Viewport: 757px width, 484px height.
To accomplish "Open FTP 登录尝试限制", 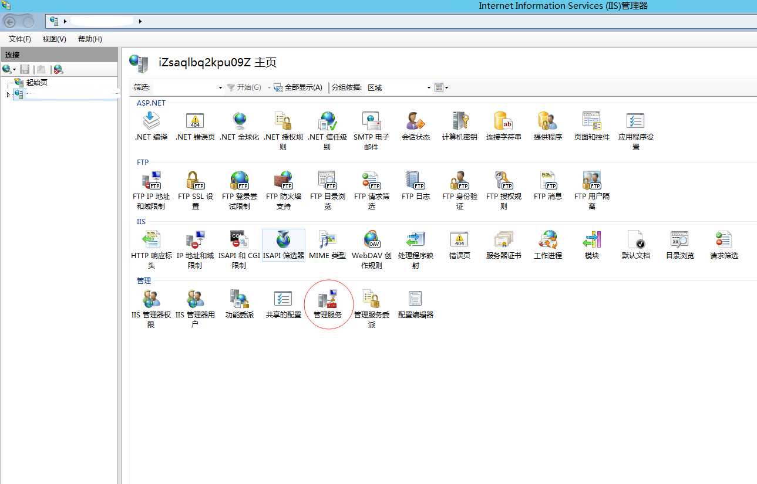I will click(239, 191).
